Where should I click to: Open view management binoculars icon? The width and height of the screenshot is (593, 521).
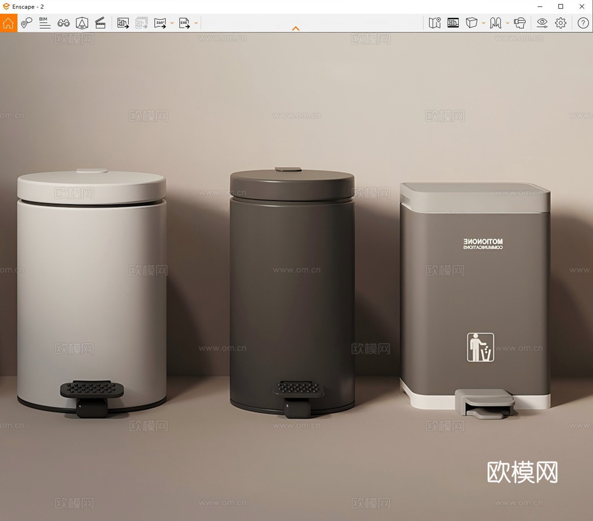point(64,23)
